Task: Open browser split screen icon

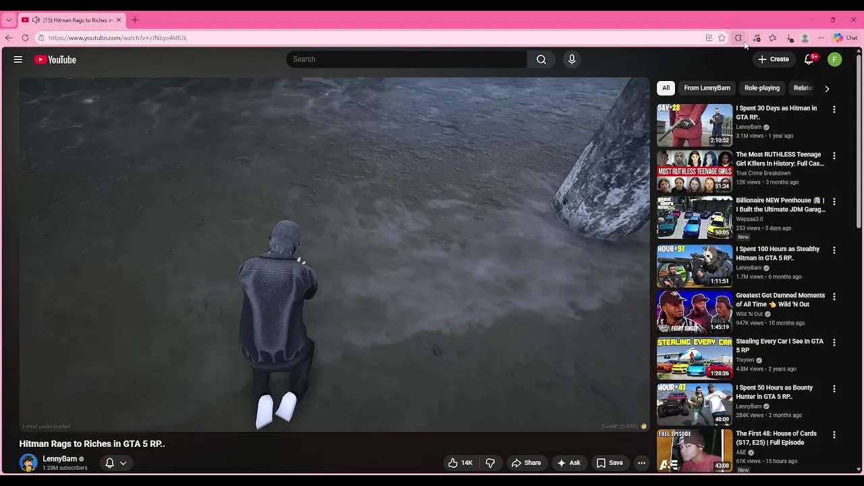Action: tap(709, 38)
